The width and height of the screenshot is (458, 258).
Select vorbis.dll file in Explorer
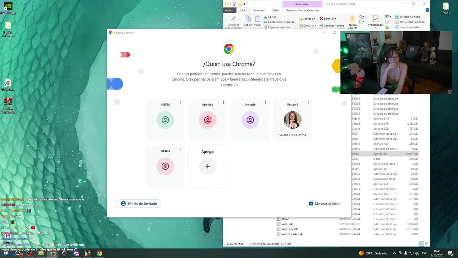[x=287, y=224]
